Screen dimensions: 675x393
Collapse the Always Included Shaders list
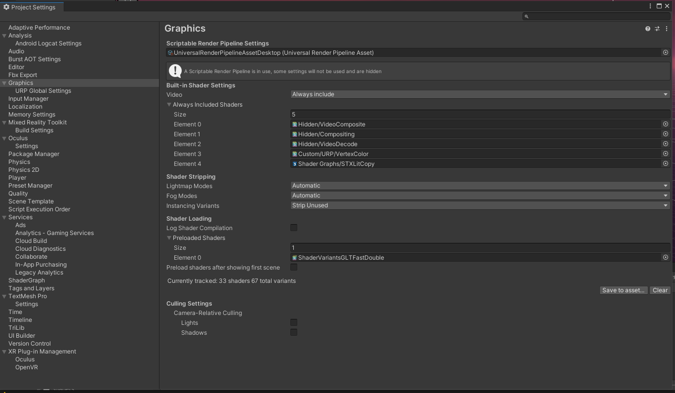click(169, 104)
